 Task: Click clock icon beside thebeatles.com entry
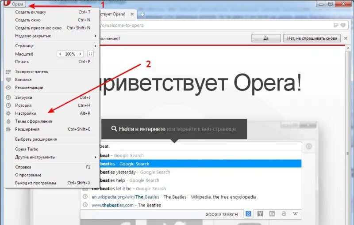click(x=85, y=205)
